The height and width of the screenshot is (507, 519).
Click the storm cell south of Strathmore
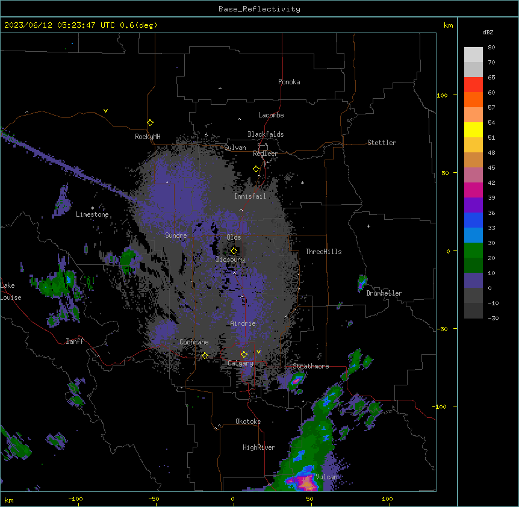coord(296,381)
